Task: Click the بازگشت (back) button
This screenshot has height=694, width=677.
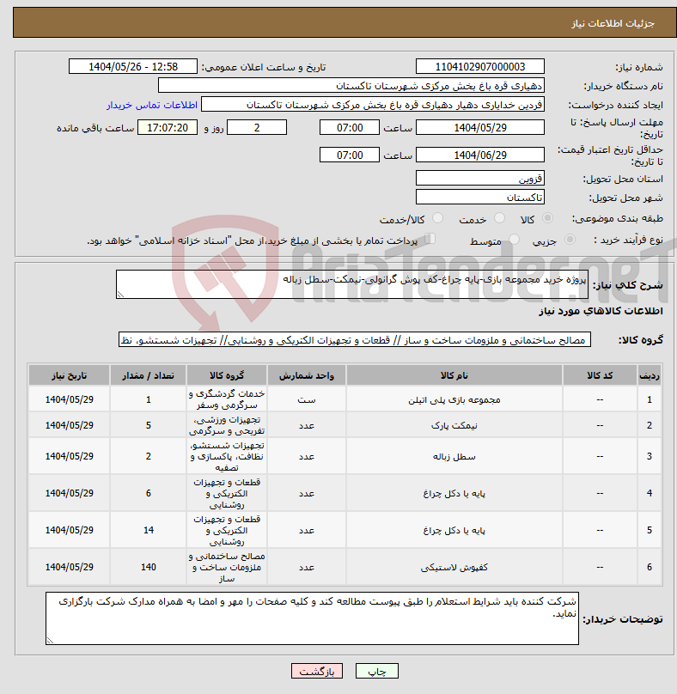Action: click(316, 671)
